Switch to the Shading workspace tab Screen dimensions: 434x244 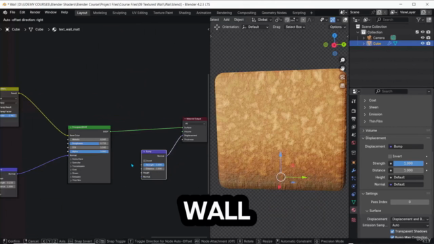184,13
